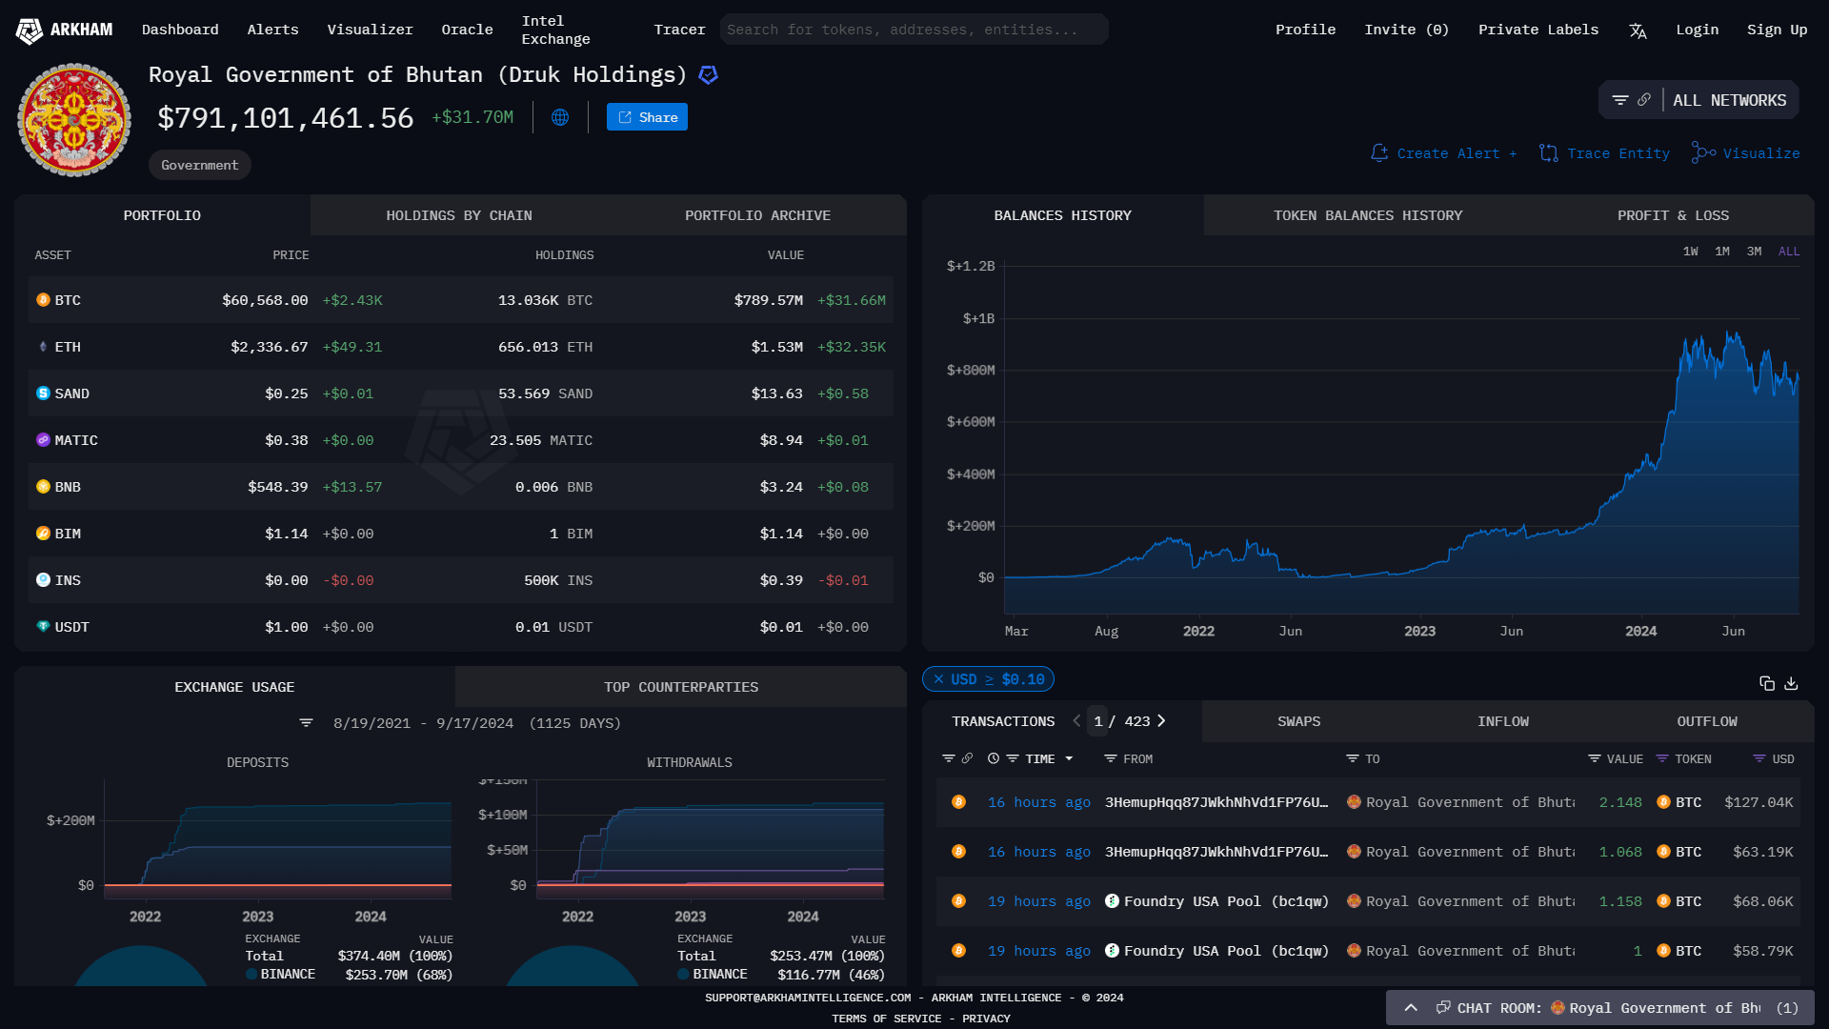
Task: Open Dashboard in top navigation
Action: [180, 30]
